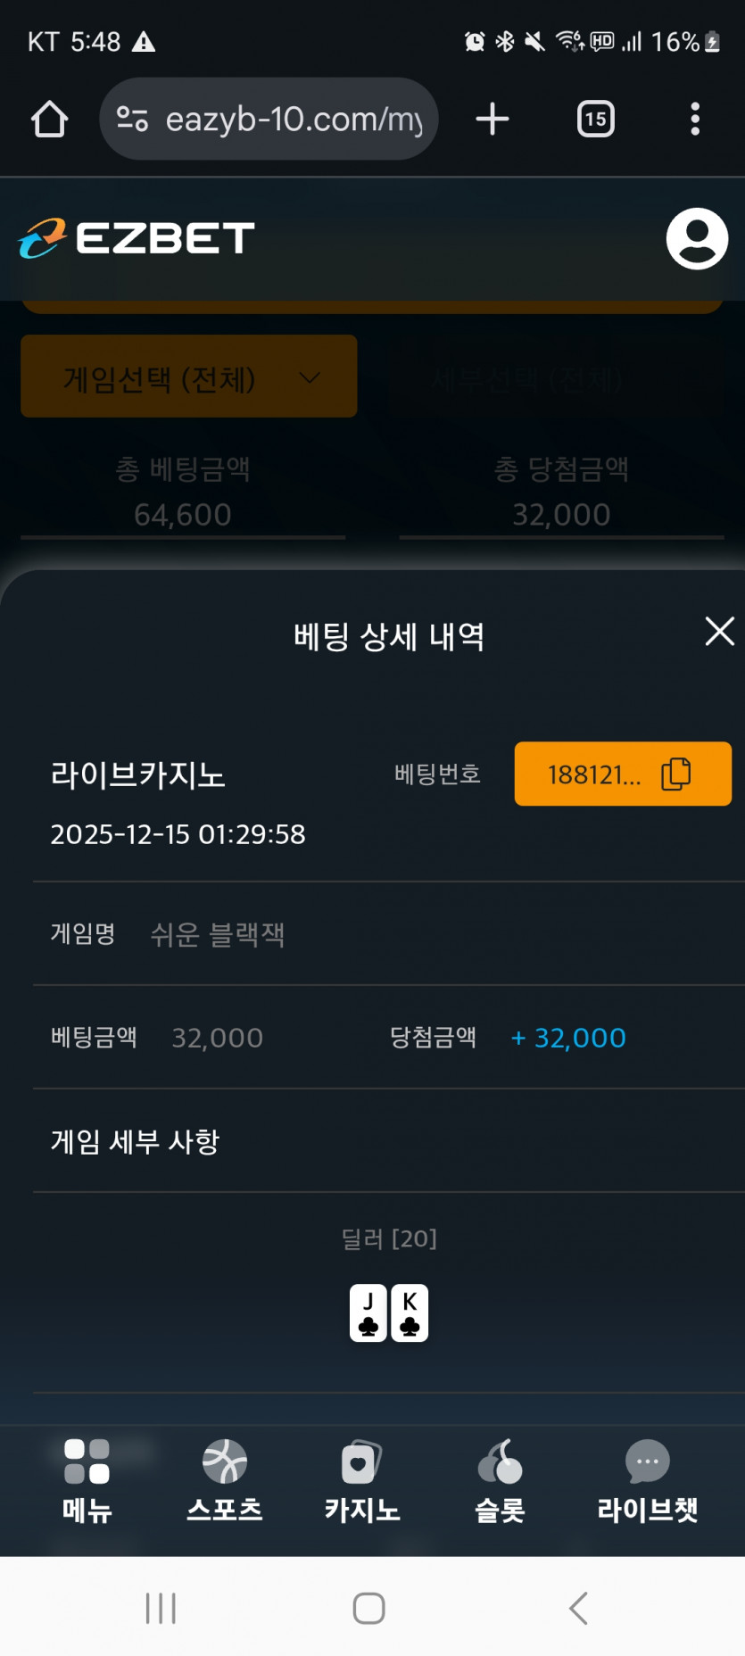This screenshot has height=1656, width=745.
Task: Open the browser three-dot menu
Action: [694, 119]
